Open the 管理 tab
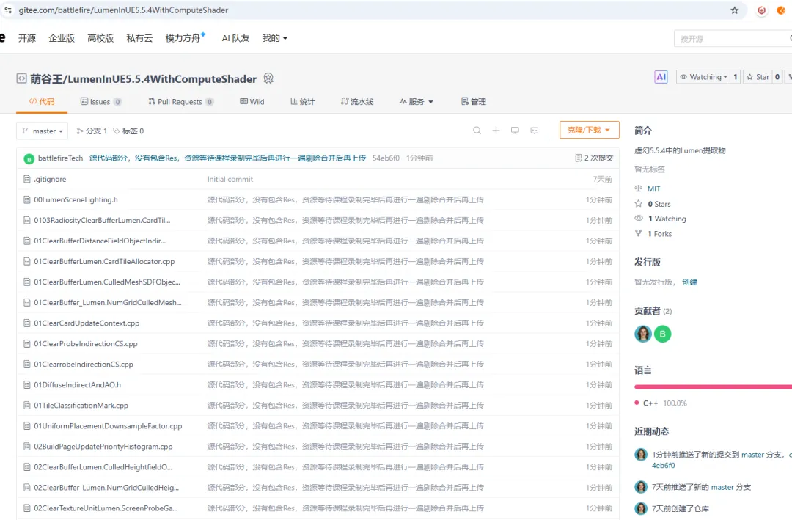This screenshot has width=792, height=520. (473, 101)
